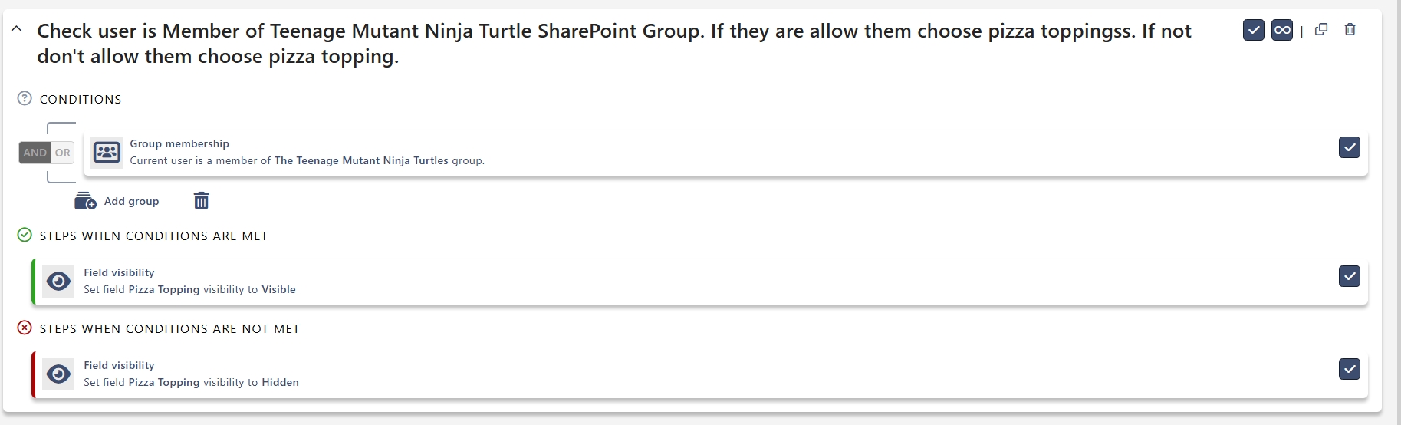Delete the condition group with trash icon
This screenshot has width=1401, height=425.
pos(201,201)
